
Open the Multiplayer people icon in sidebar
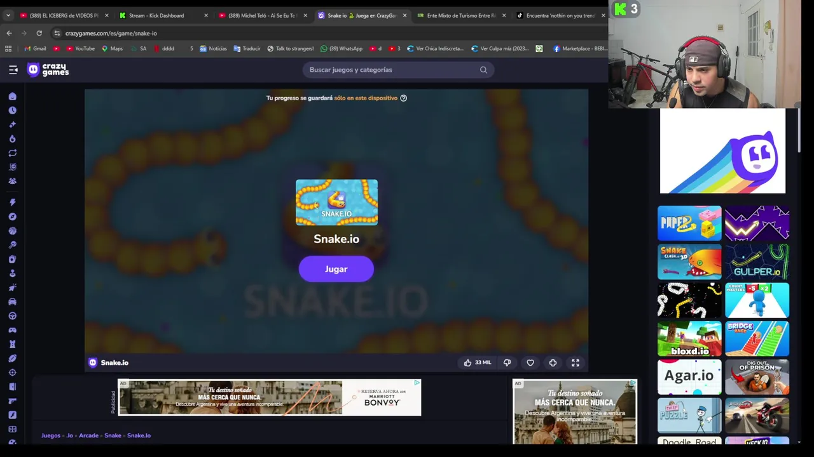point(12,181)
